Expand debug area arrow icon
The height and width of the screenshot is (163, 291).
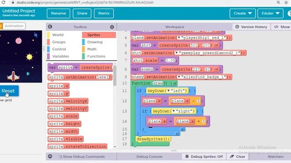click(x=50, y=156)
